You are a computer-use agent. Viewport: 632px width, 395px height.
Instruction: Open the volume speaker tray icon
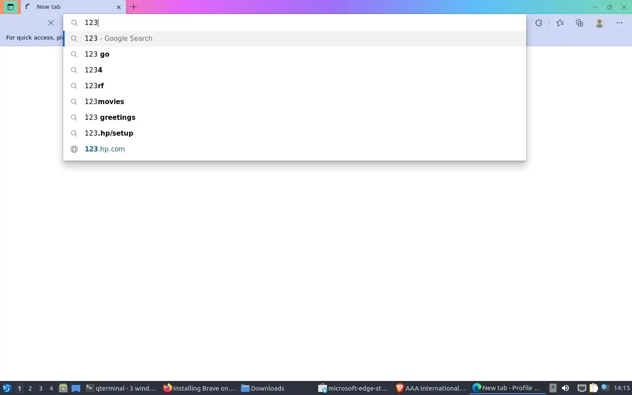tap(566, 388)
